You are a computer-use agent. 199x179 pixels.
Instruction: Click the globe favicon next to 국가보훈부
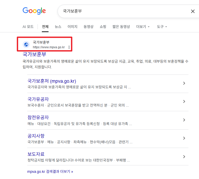(26, 45)
